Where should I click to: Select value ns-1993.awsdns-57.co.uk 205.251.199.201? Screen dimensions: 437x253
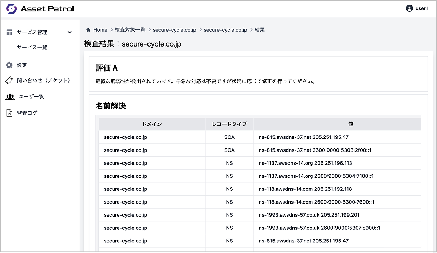[x=309, y=215]
